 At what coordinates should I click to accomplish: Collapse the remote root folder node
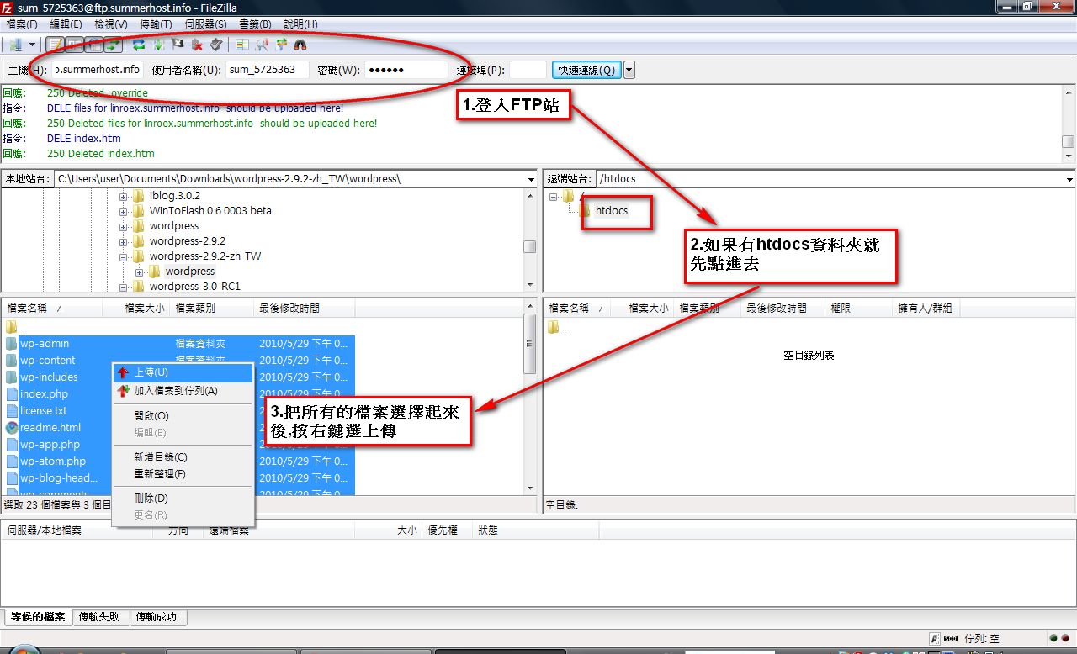point(555,196)
